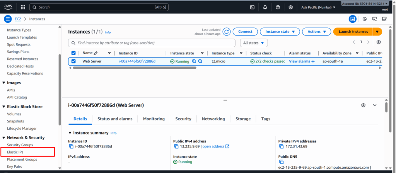Image resolution: width=396 pixels, height=173 pixels.
Task: Open Volumes in sidebar
Action: [x=14, y=114]
